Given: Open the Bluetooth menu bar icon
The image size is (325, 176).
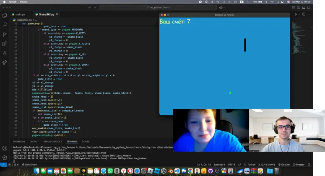Looking at the screenshot, I should [266, 2].
